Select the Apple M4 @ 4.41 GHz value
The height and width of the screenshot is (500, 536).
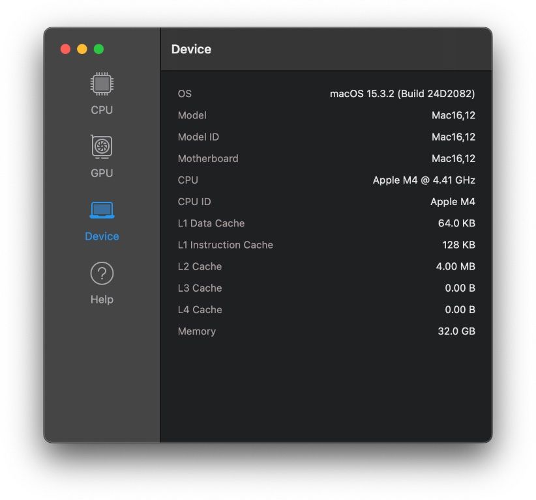pyautogui.click(x=424, y=180)
